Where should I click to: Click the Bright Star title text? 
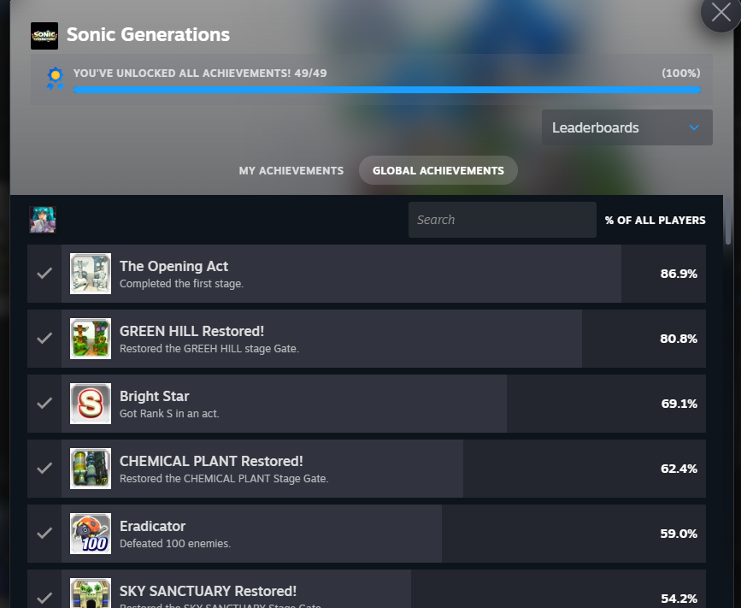point(154,396)
